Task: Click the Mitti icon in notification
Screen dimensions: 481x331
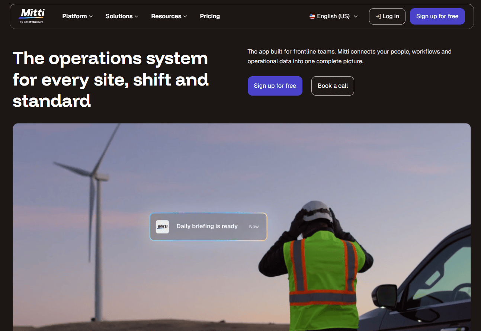Action: pyautogui.click(x=162, y=226)
